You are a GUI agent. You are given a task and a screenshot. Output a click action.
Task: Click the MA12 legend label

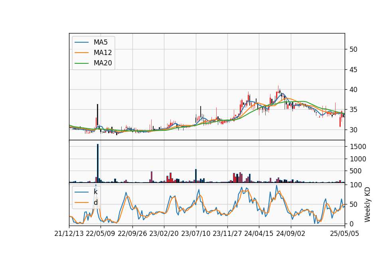click(x=103, y=53)
